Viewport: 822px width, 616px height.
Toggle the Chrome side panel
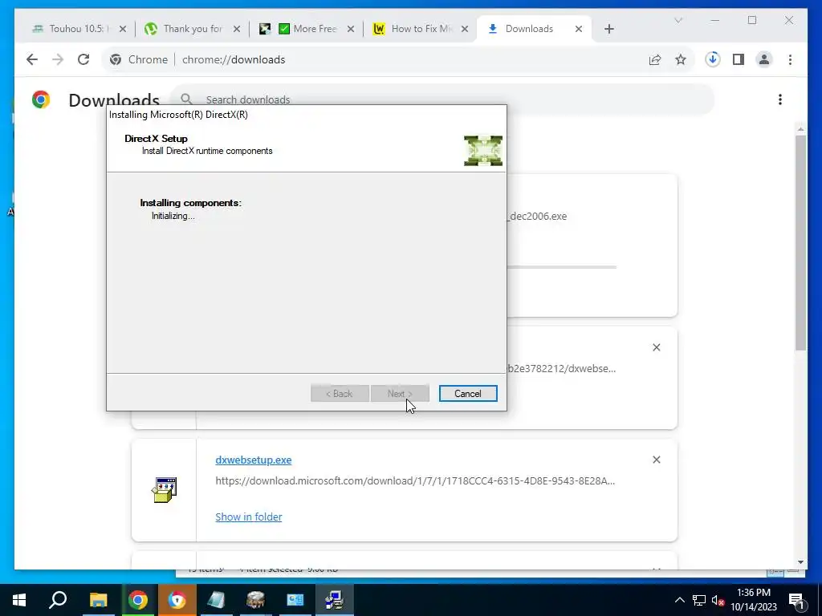tap(739, 59)
